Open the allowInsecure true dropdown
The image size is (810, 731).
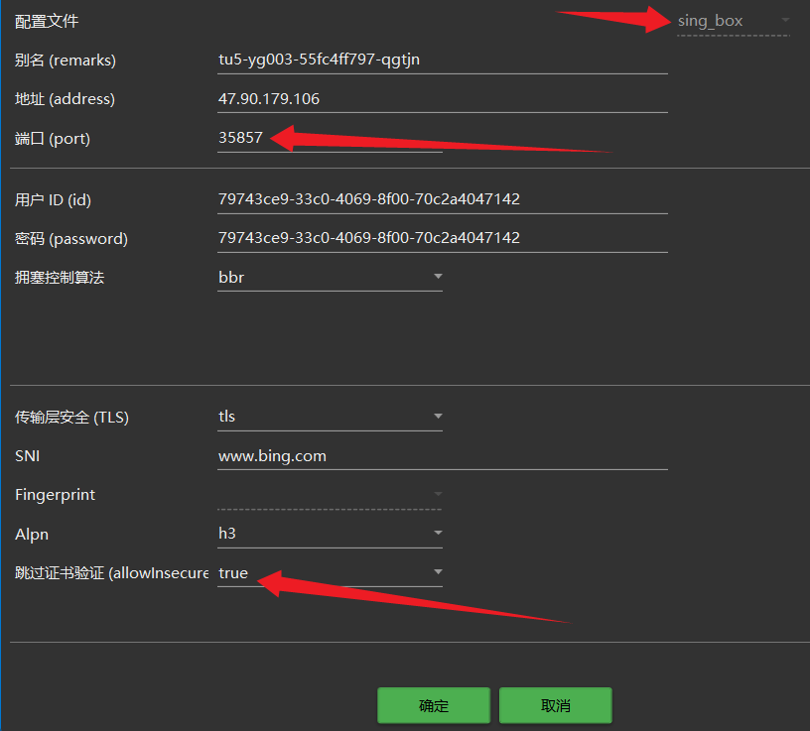click(x=330, y=573)
